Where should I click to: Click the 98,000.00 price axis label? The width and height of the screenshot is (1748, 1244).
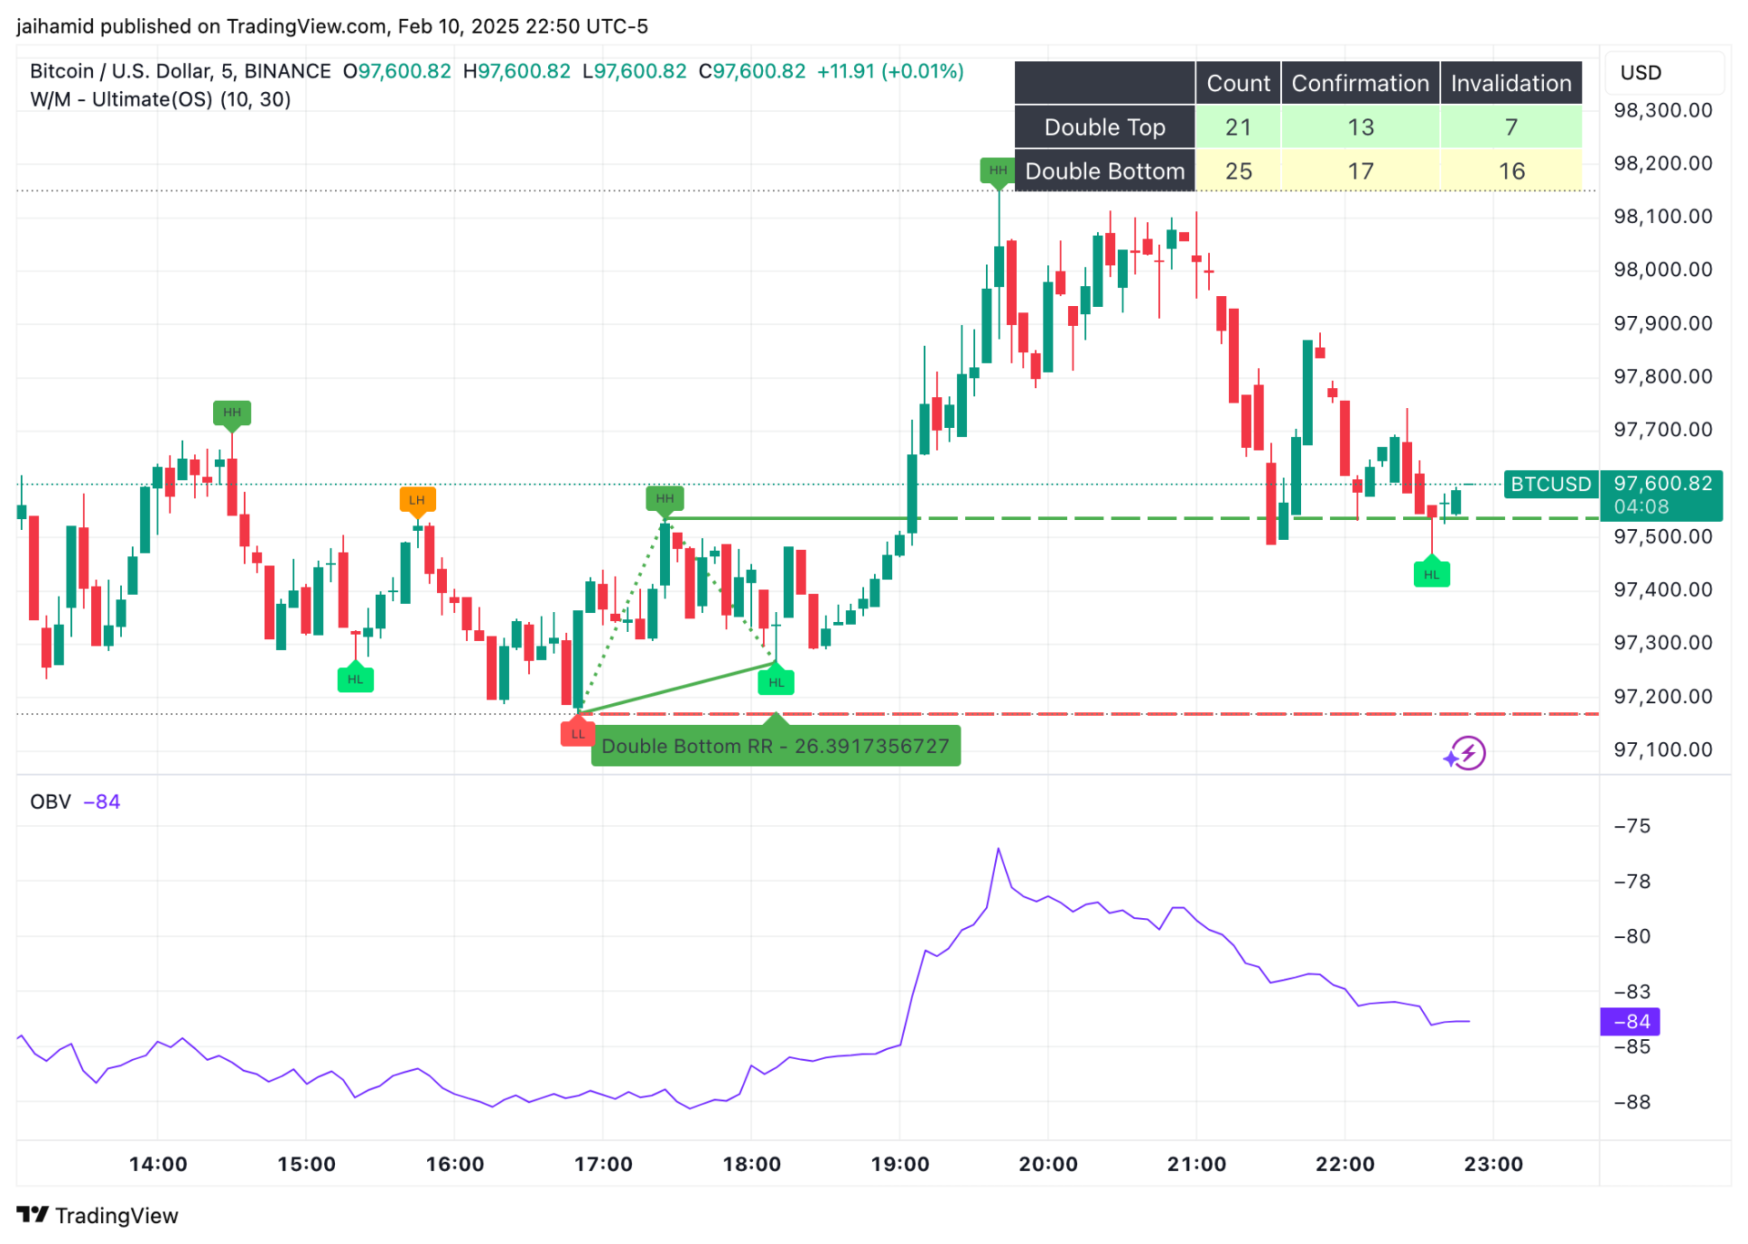[1662, 270]
